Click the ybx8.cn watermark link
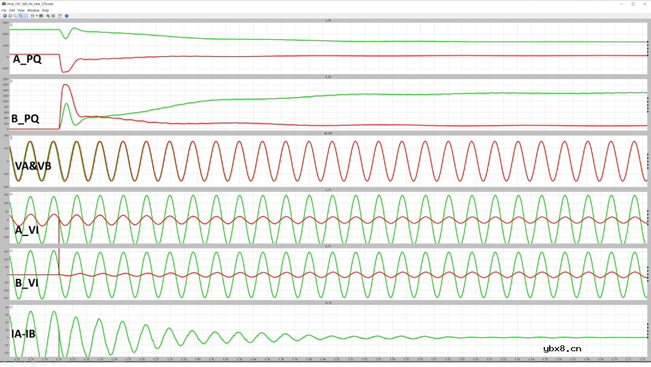Viewport: 651px width, 367px height. [x=562, y=348]
